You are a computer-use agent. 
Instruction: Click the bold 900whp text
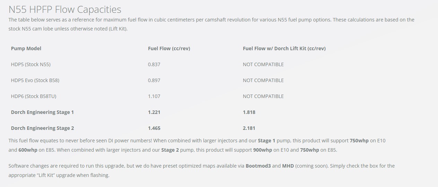262,150
